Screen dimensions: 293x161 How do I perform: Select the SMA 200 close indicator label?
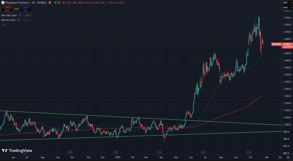pyautogui.click(x=8, y=15)
